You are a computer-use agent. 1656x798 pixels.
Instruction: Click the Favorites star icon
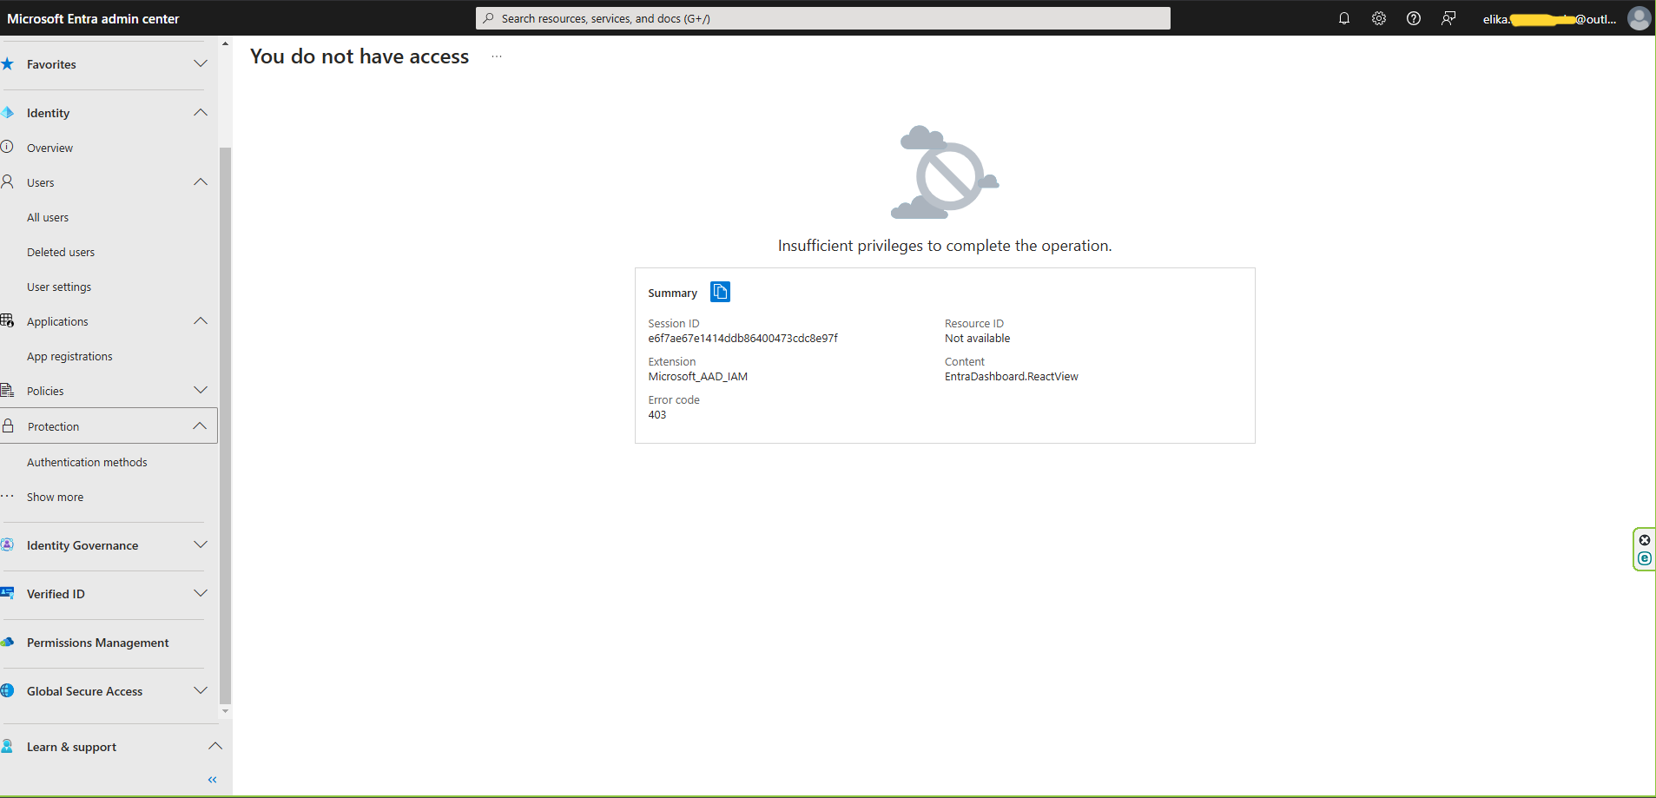pos(7,63)
